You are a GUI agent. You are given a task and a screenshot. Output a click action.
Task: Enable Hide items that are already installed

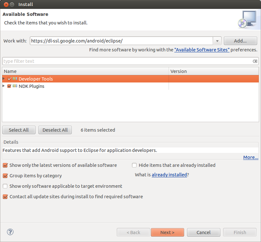(x=134, y=165)
